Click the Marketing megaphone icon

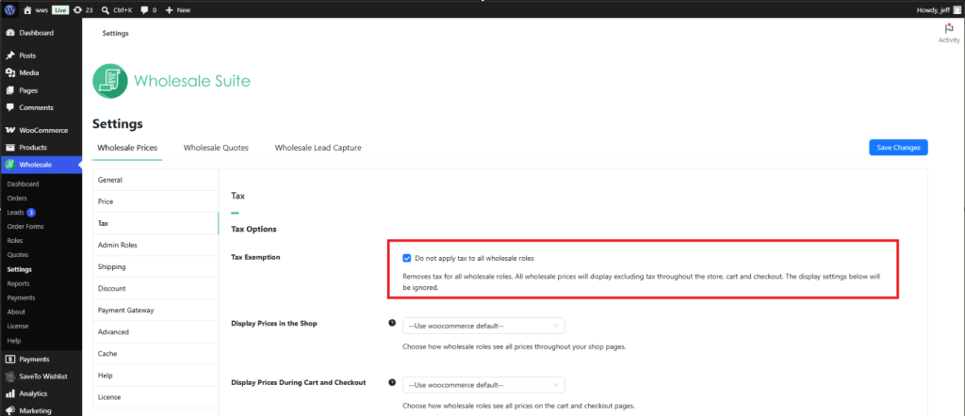pos(9,410)
